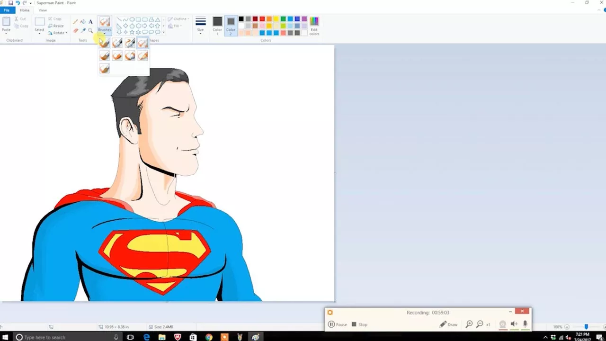Open the Rotate dropdown
606x341 pixels.
click(x=58, y=33)
